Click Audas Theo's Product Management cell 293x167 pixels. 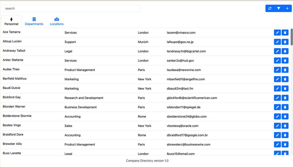pos(80,70)
